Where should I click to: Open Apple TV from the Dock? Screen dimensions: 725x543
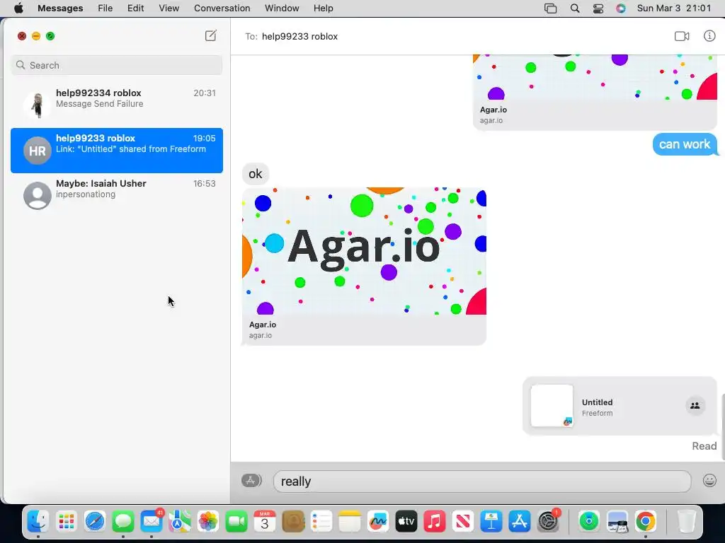tap(406, 522)
